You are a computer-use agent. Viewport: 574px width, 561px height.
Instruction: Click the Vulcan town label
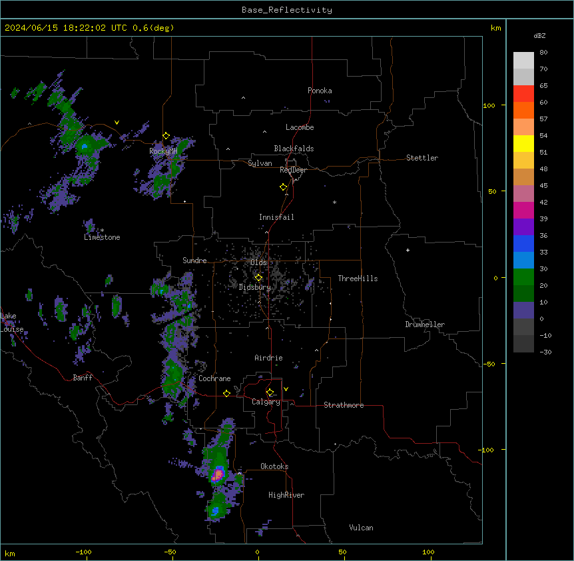tap(361, 528)
